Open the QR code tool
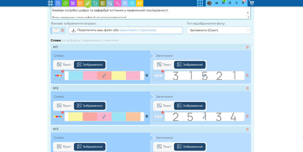The image size is (303, 152). click(x=103, y=3)
